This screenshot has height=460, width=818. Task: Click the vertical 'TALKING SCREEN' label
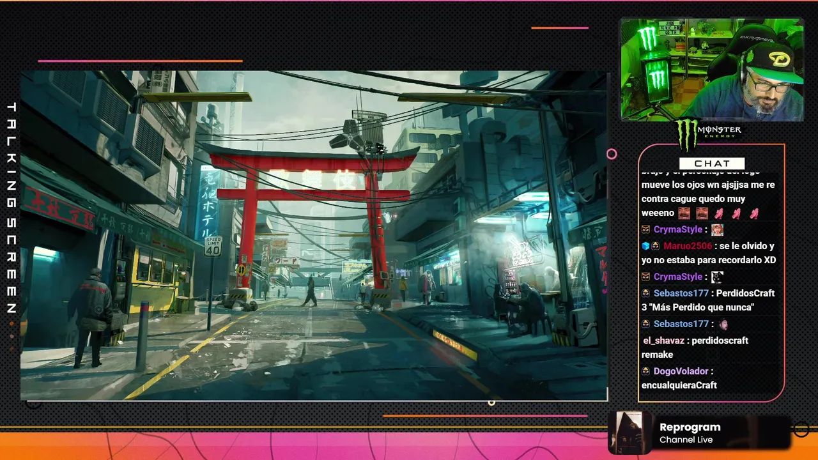coord(11,208)
